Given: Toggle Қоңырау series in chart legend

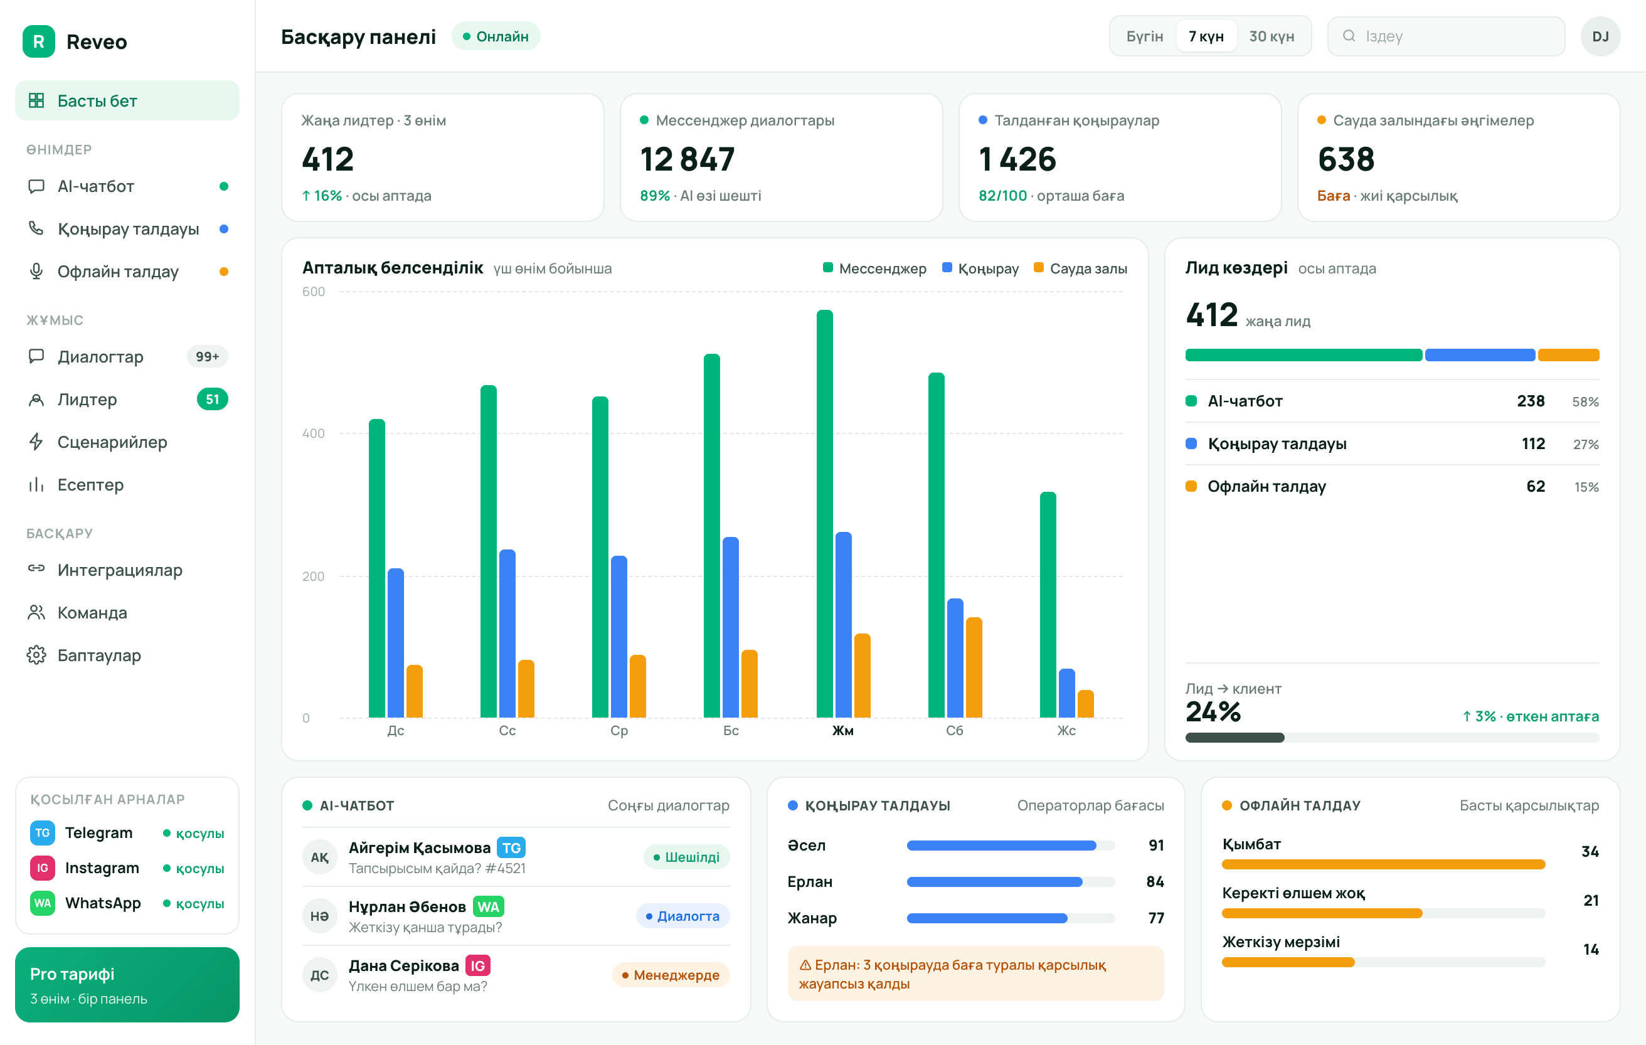Looking at the screenshot, I should (980, 268).
